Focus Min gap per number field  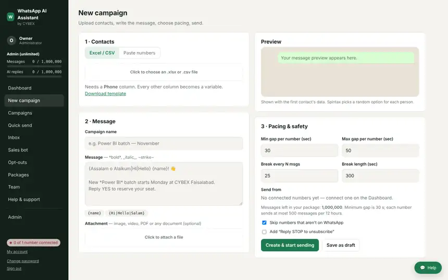[300, 150]
